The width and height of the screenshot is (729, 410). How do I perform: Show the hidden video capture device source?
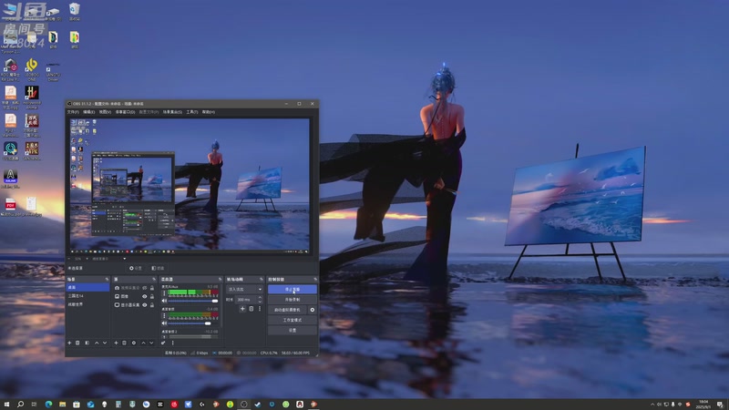144,288
